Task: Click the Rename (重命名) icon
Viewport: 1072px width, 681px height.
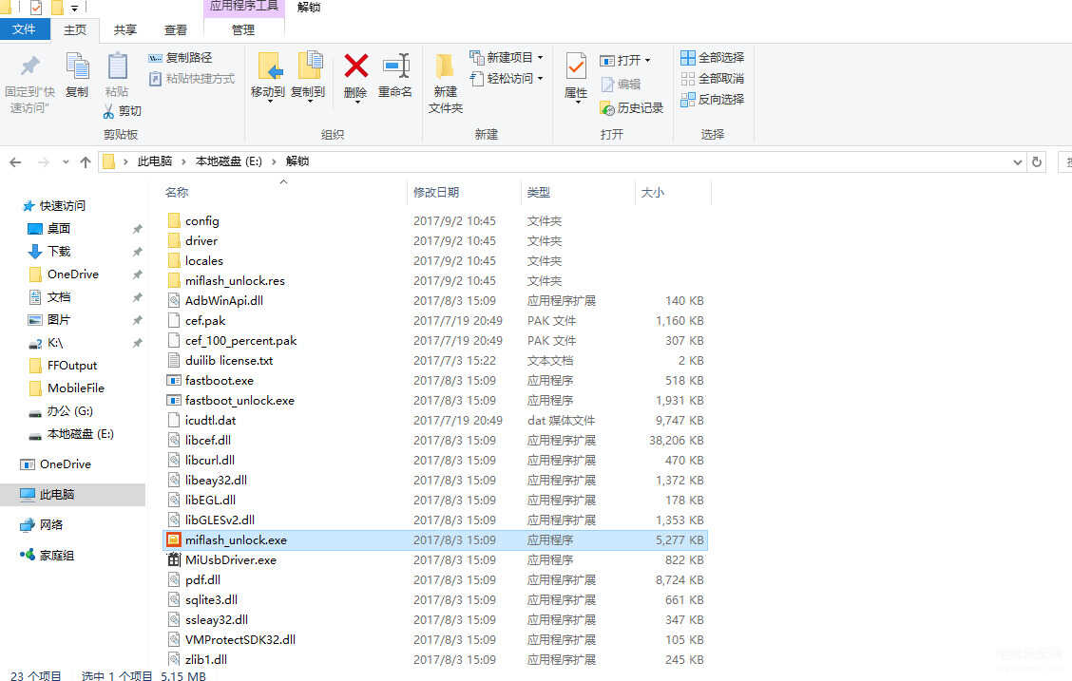Action: tap(395, 66)
